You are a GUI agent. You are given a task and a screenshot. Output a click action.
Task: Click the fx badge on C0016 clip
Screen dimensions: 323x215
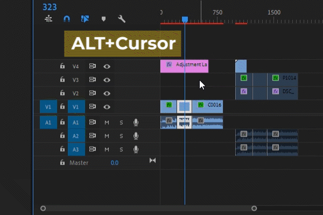[x=201, y=105]
